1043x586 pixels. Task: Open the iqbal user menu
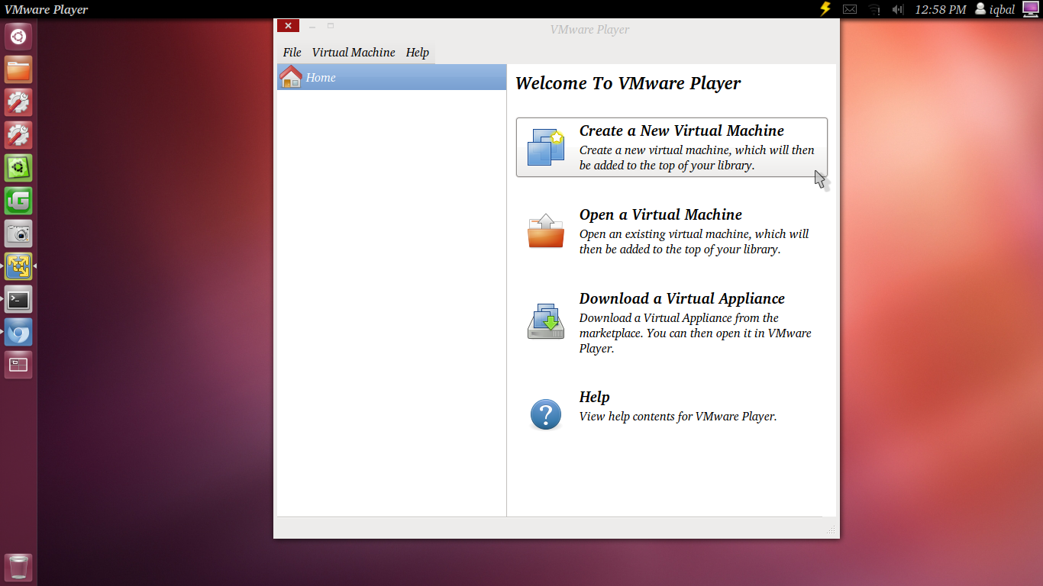pyautogui.click(x=995, y=9)
